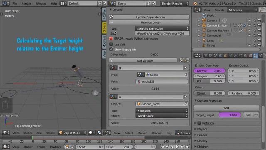Click Remove Driver button
Image resolution: width=266 pixels, height=150 pixels.
[149, 22]
